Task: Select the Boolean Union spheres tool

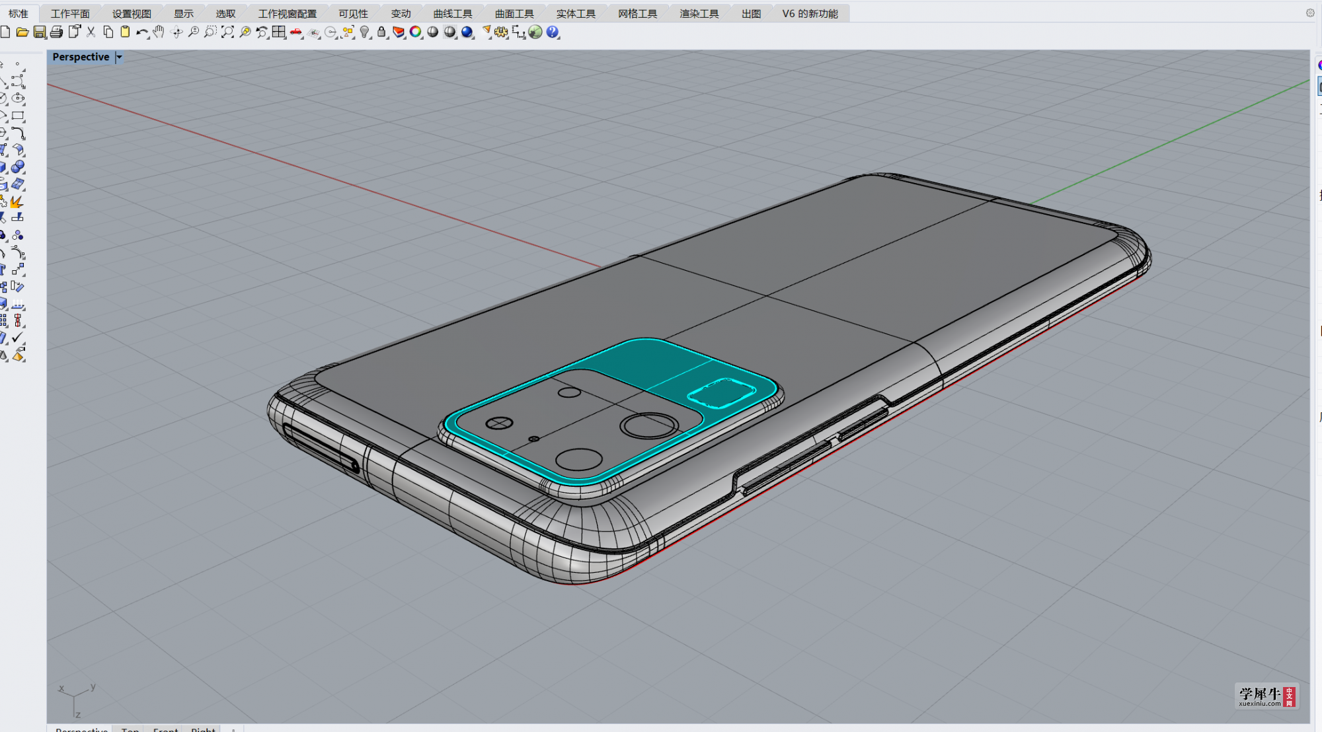Action: point(18,167)
